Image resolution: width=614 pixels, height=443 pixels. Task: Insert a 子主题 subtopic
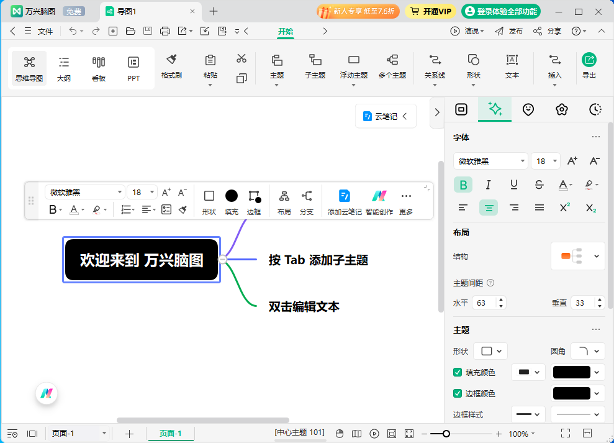[x=315, y=68]
